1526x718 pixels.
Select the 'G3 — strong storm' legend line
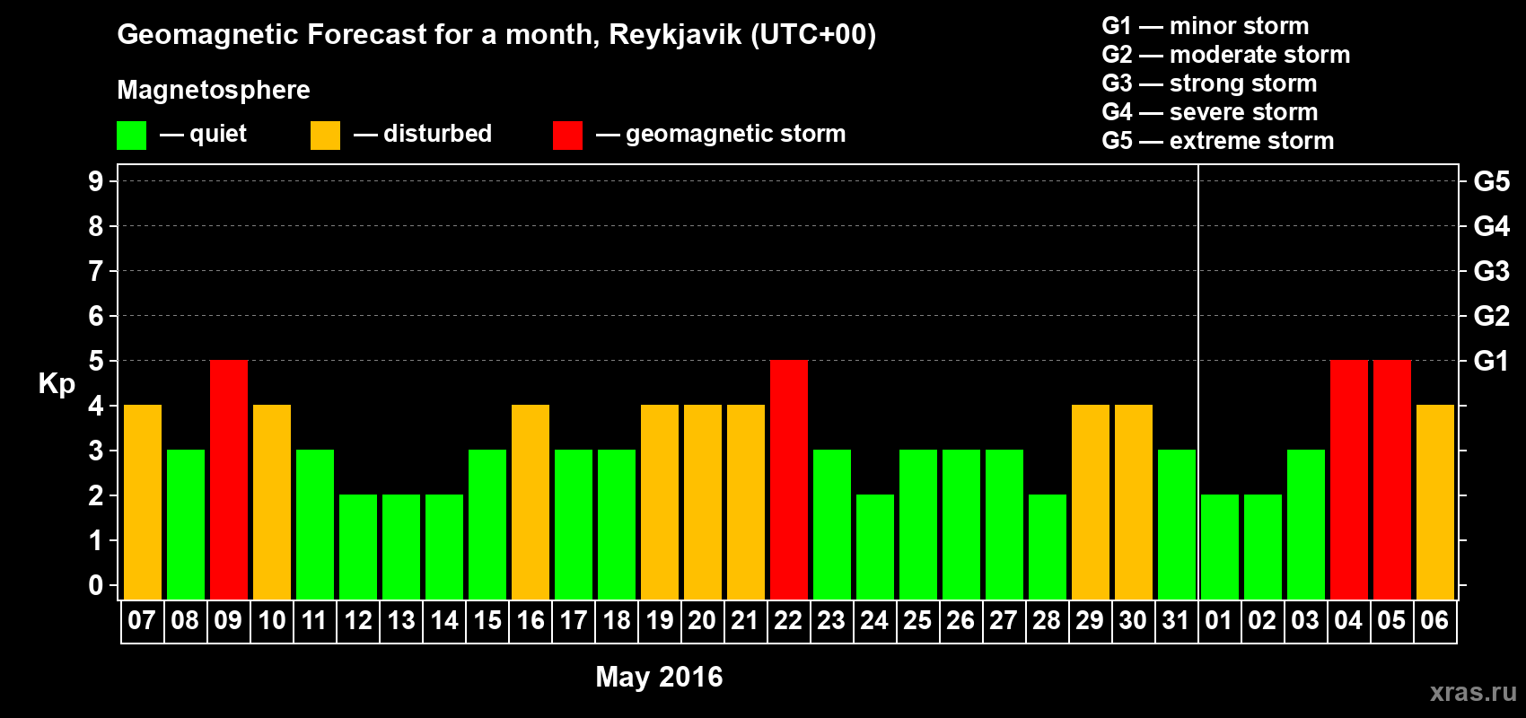pos(1209,83)
